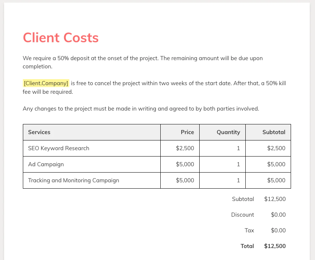
Task: Click the Client Costs heading
Action: tap(61, 38)
